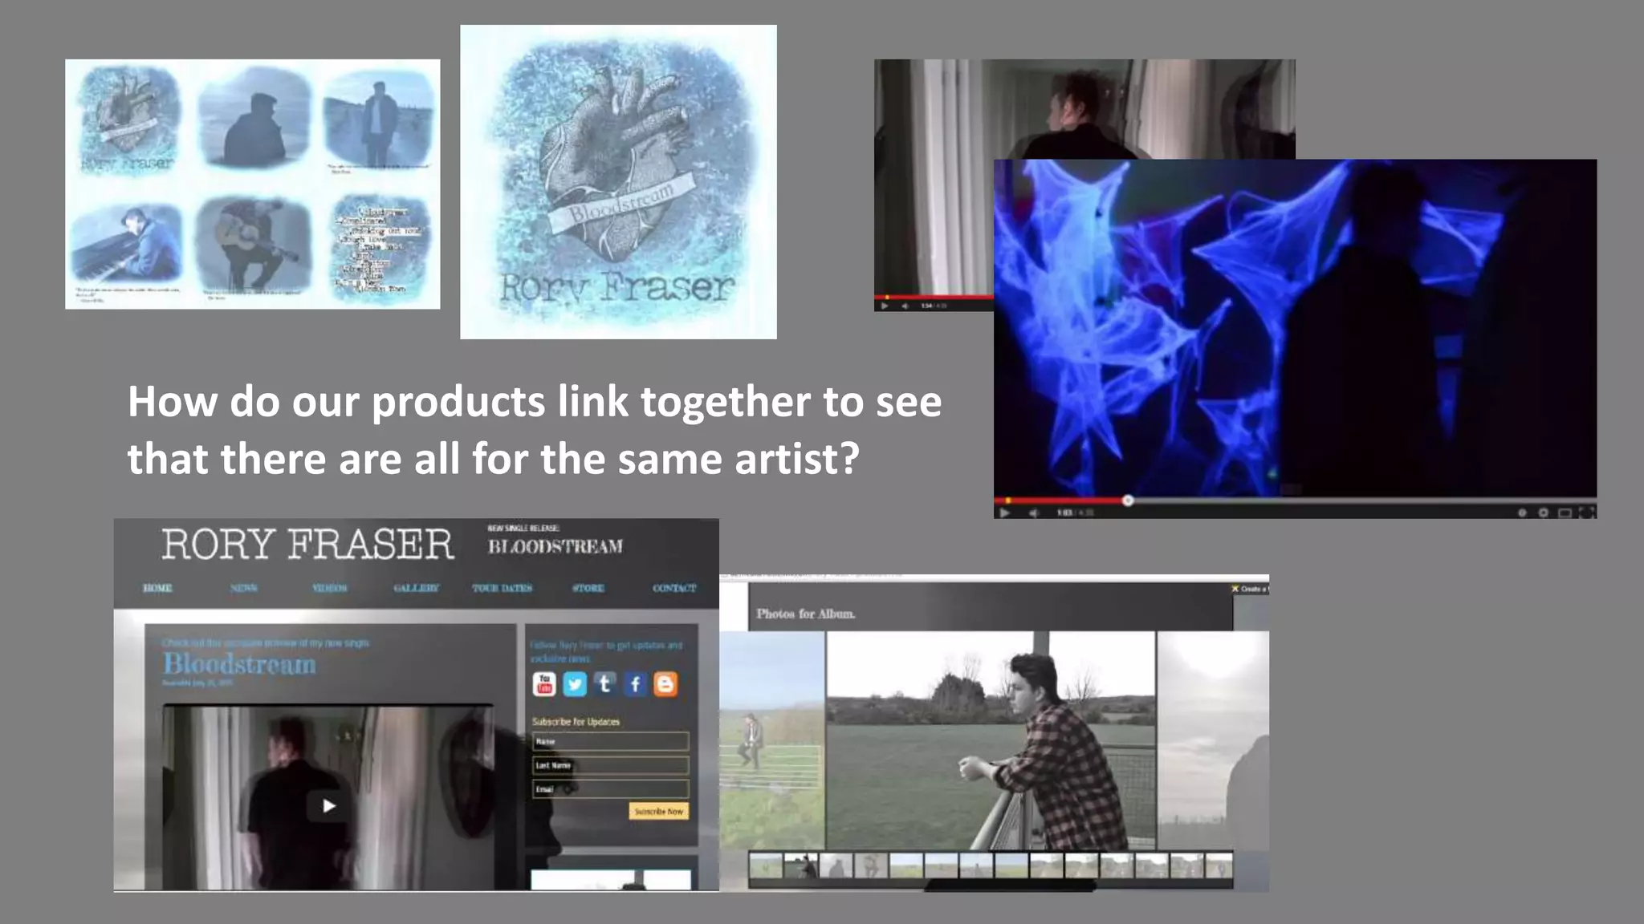Open the TOUR DATES navigation tab

tap(503, 588)
